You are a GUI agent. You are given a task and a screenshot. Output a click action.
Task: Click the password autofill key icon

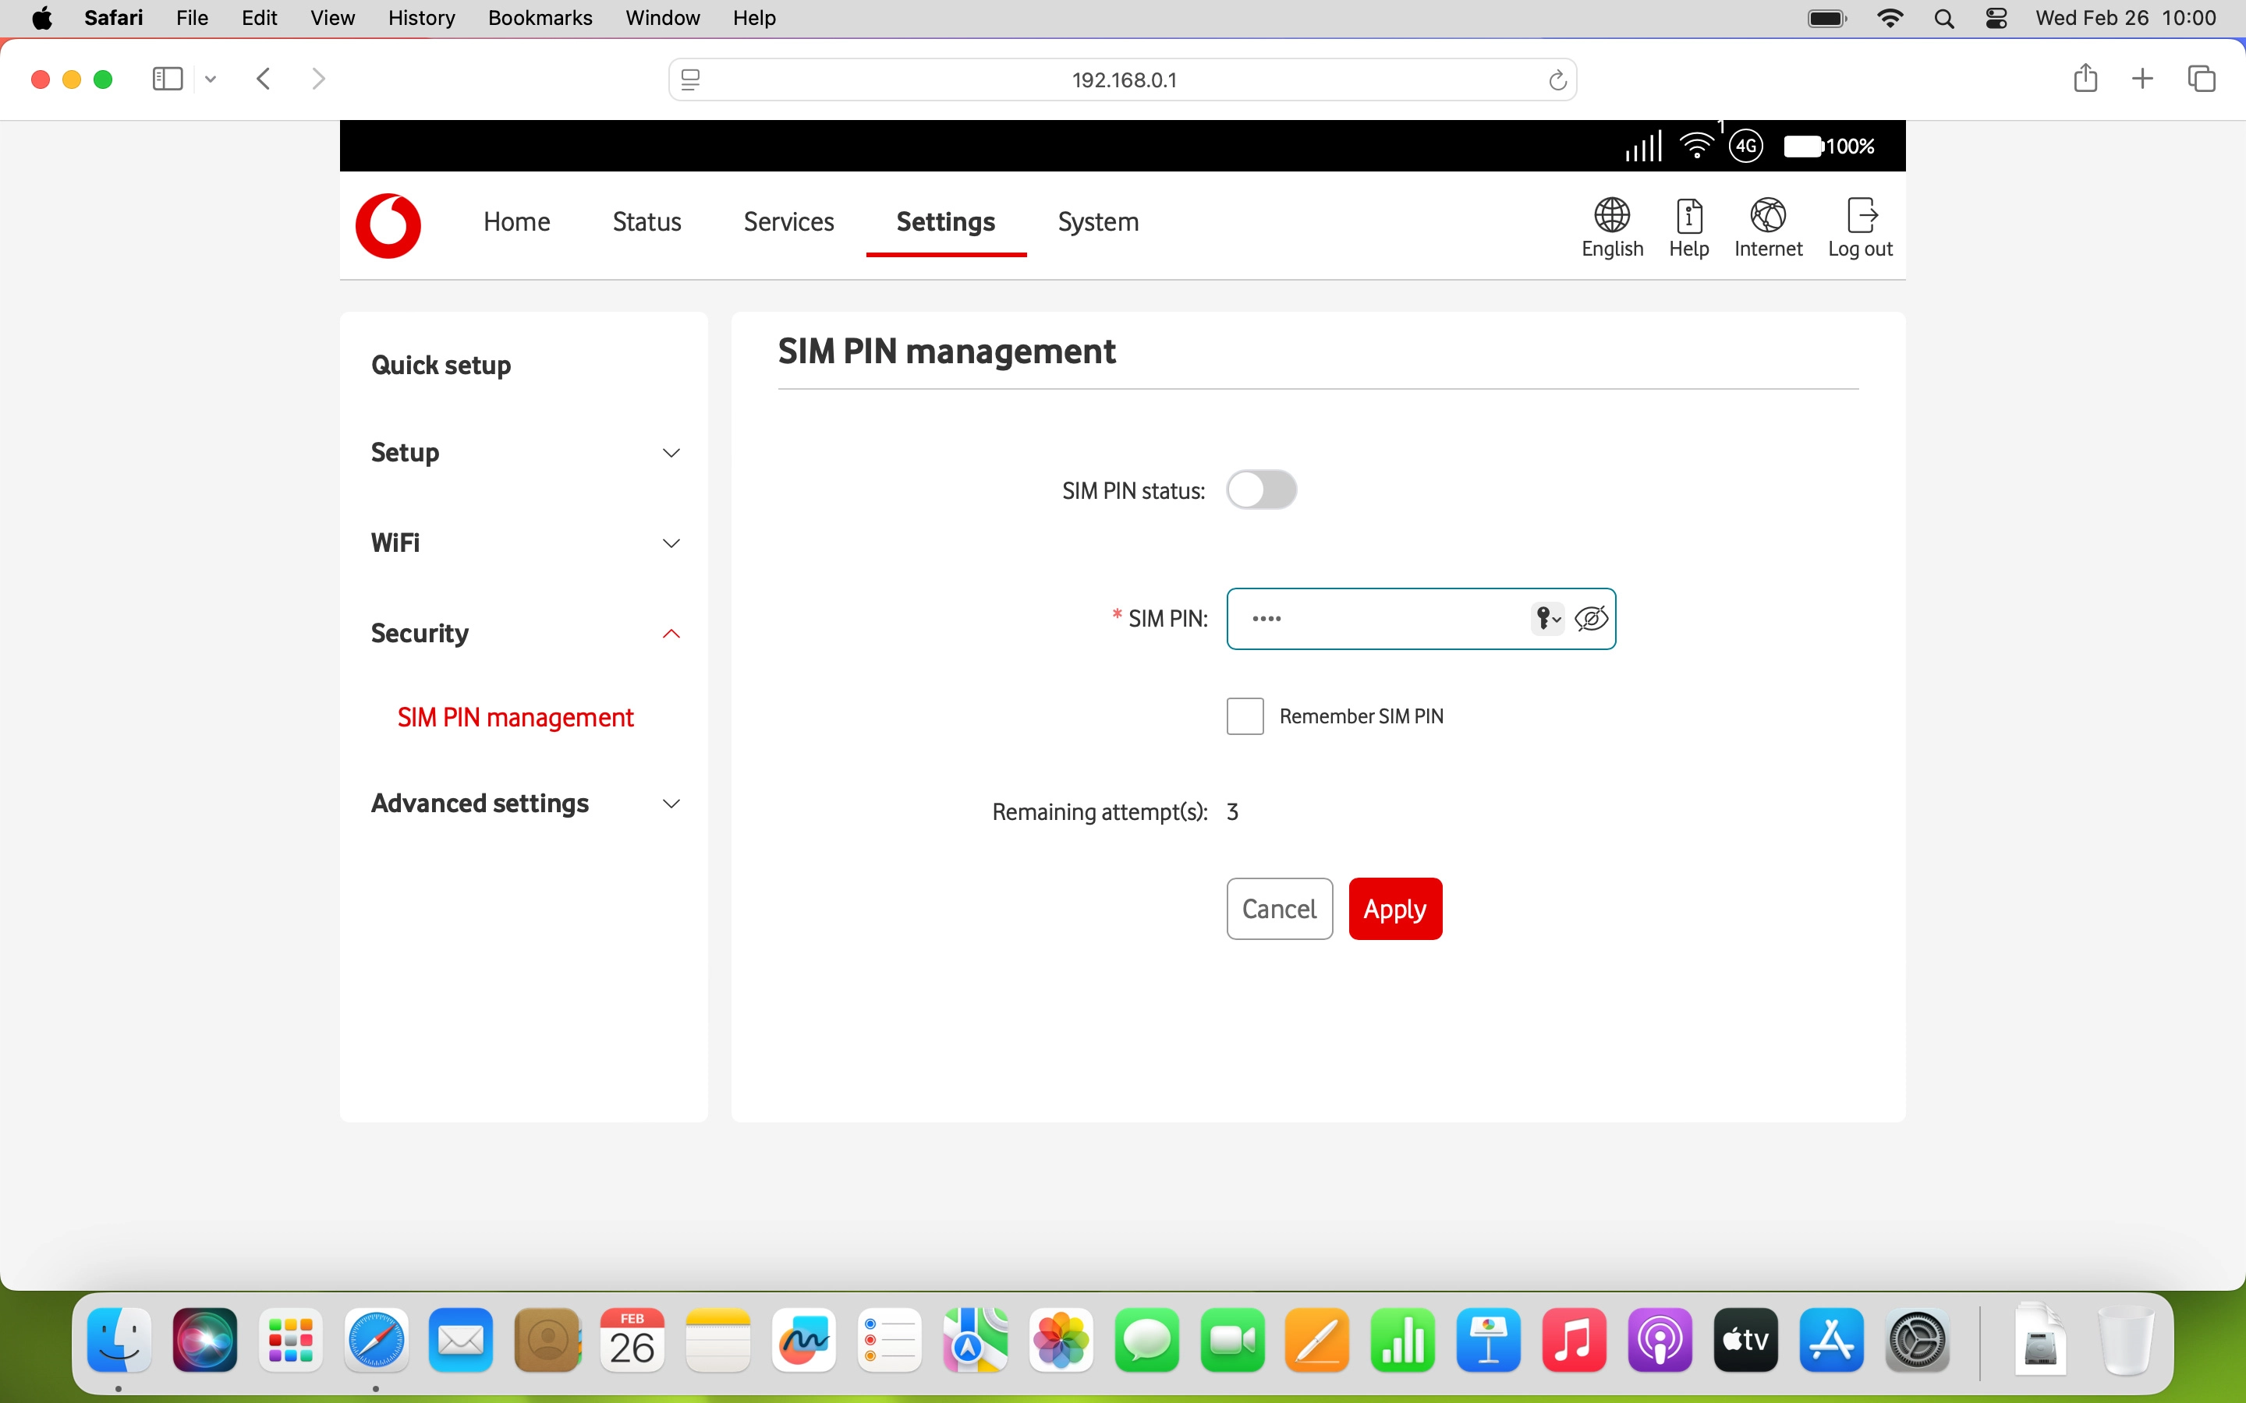pos(1546,618)
